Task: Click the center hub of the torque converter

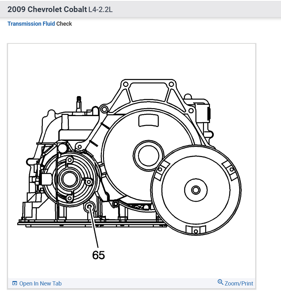Action: click(x=196, y=190)
